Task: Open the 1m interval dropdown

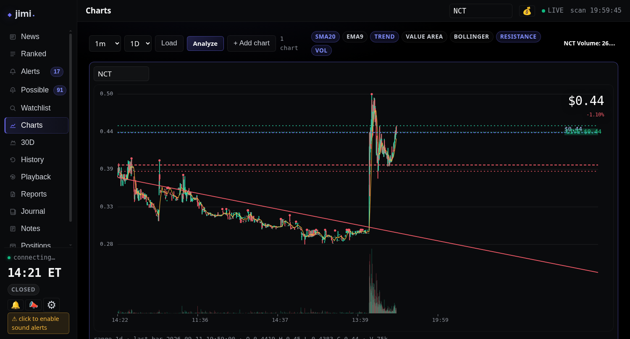Action: (x=105, y=44)
